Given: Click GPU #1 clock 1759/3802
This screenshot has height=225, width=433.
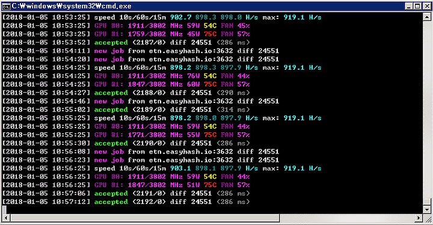Looking at the screenshot, I should click(147, 34).
